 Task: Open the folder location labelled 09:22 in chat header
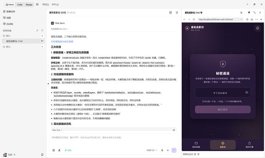(x=71, y=13)
